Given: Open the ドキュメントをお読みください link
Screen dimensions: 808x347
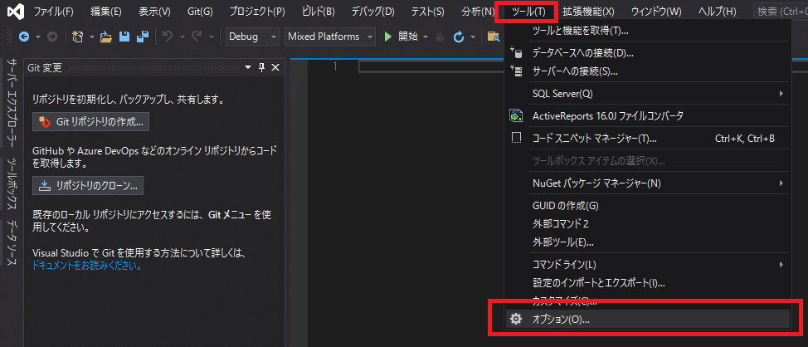Looking at the screenshot, I should coord(87,266).
